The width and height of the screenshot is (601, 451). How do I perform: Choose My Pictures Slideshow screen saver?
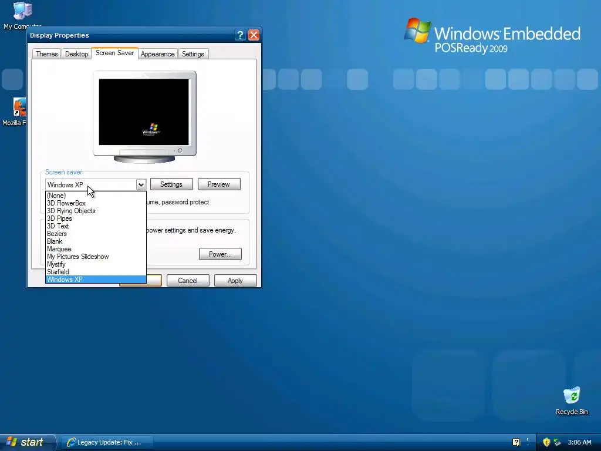(x=96, y=257)
